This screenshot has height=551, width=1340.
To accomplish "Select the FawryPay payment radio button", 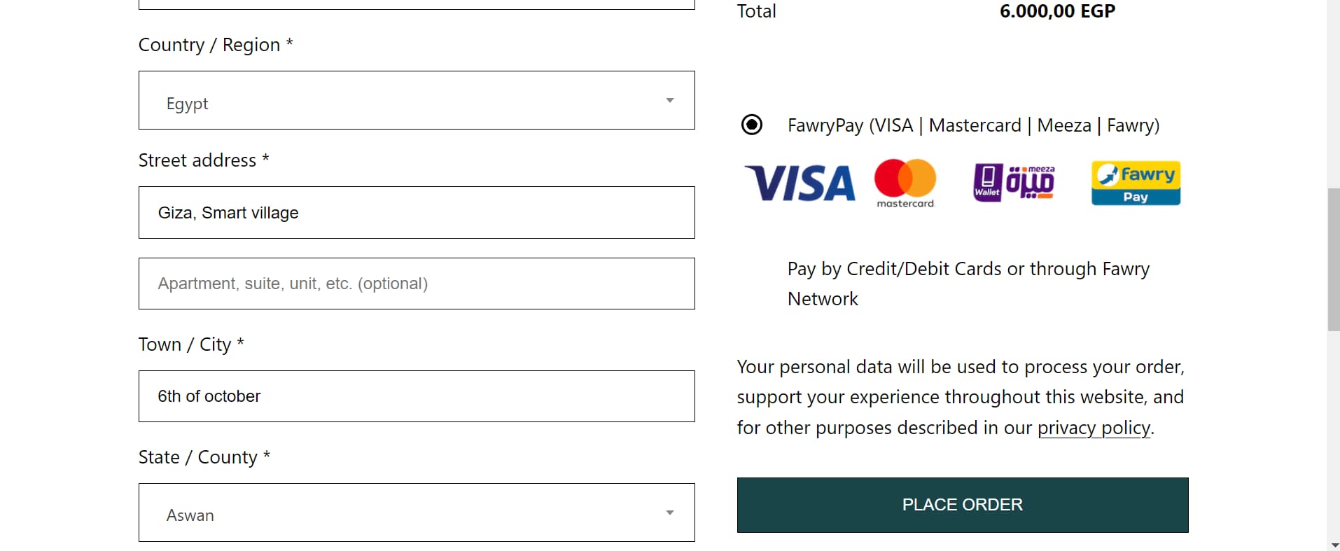I will point(752,125).
